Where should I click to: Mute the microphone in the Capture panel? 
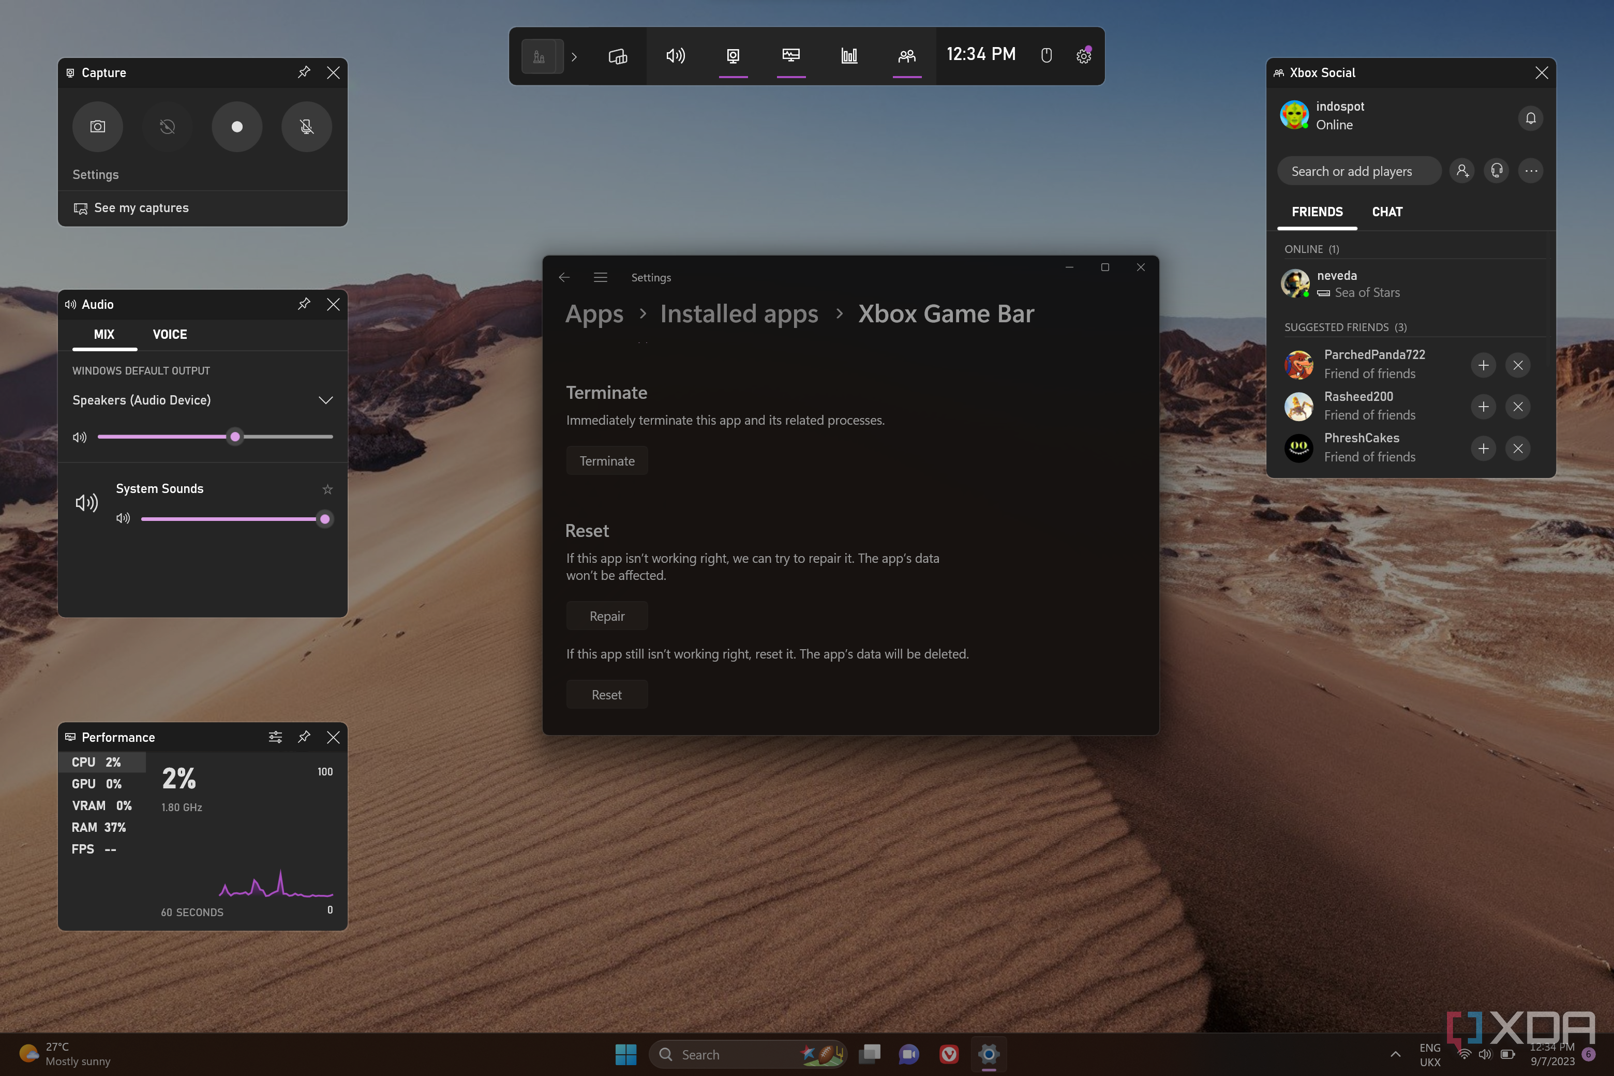306,126
